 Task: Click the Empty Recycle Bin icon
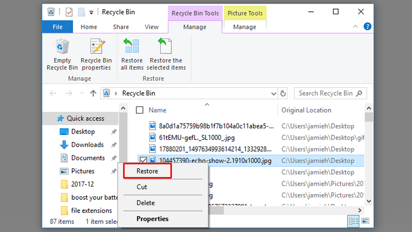pyautogui.click(x=62, y=54)
